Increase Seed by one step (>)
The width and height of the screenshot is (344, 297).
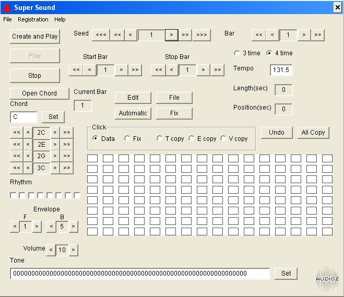(x=172, y=35)
